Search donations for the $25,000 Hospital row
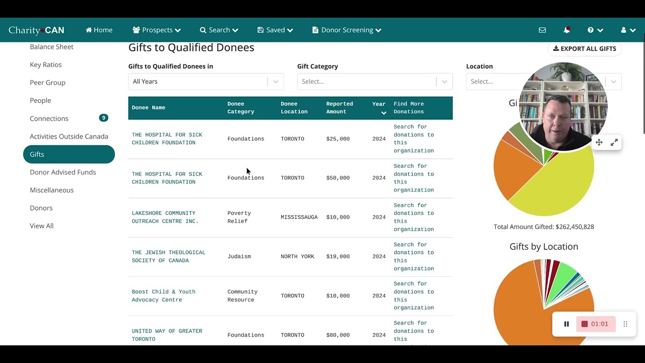The height and width of the screenshot is (363, 645). pos(414,139)
